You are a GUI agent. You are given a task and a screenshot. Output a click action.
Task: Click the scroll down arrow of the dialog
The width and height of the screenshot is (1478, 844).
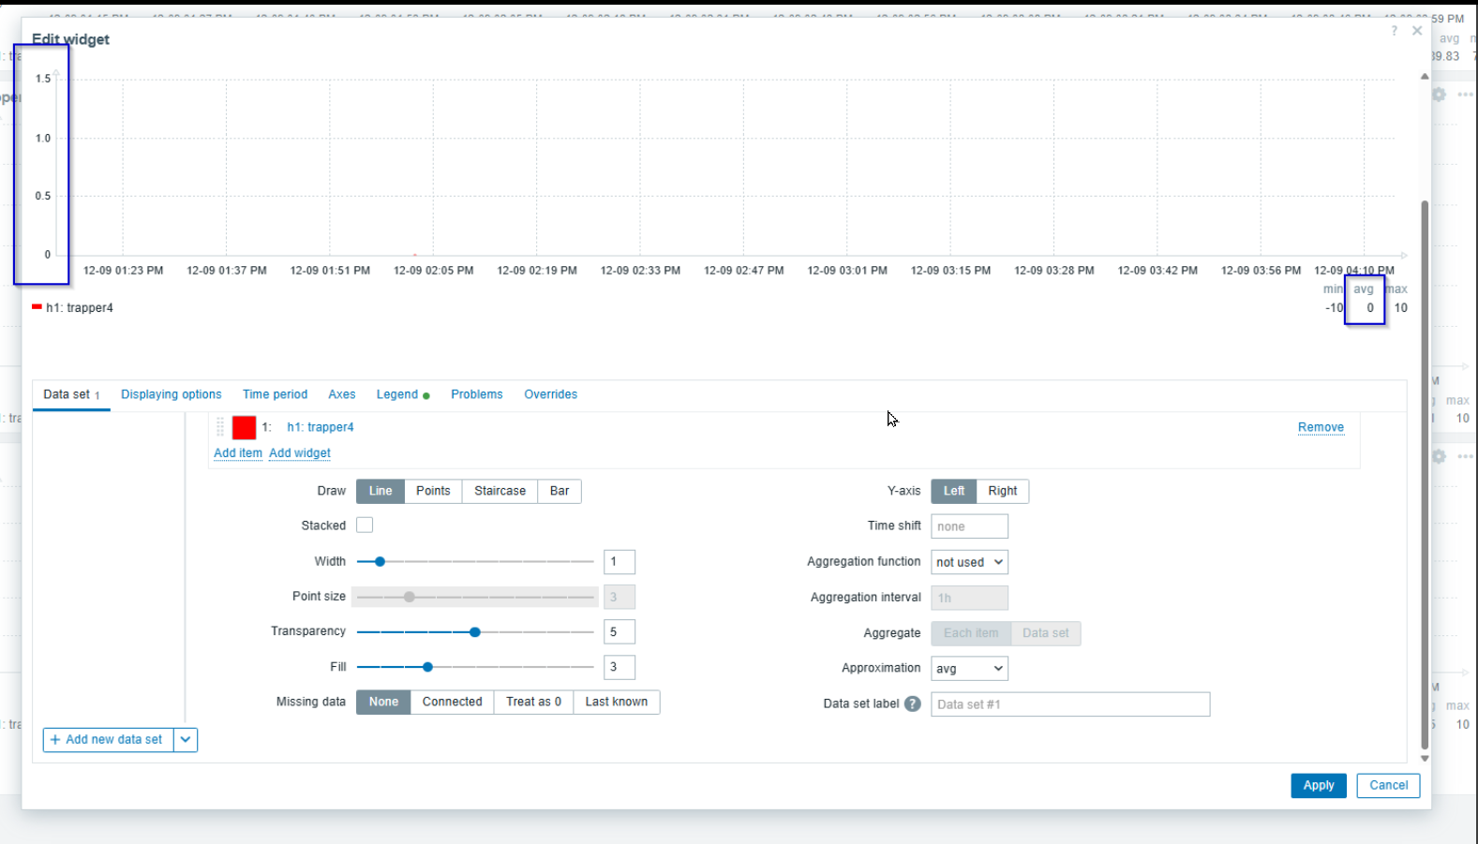point(1425,758)
